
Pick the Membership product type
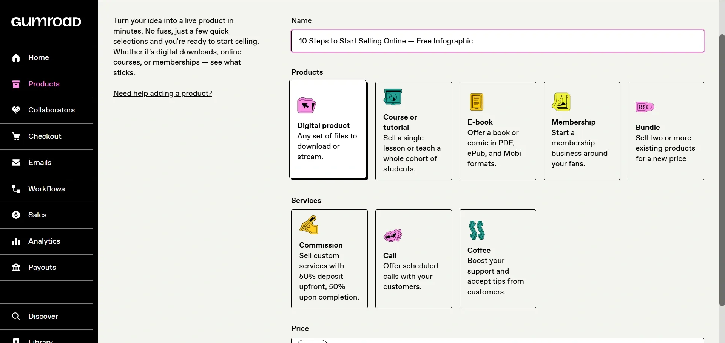582,131
